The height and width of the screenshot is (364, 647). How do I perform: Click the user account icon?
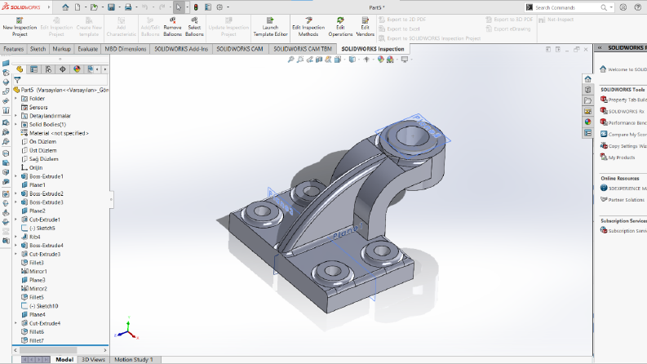[x=623, y=7]
